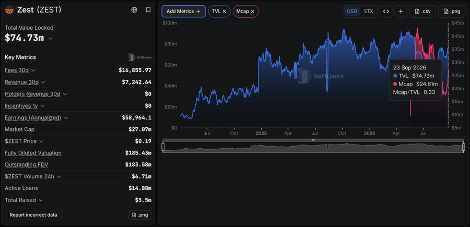Click Fully Diluted Valuation label
This screenshot has height=227, width=470.
(x=33, y=153)
